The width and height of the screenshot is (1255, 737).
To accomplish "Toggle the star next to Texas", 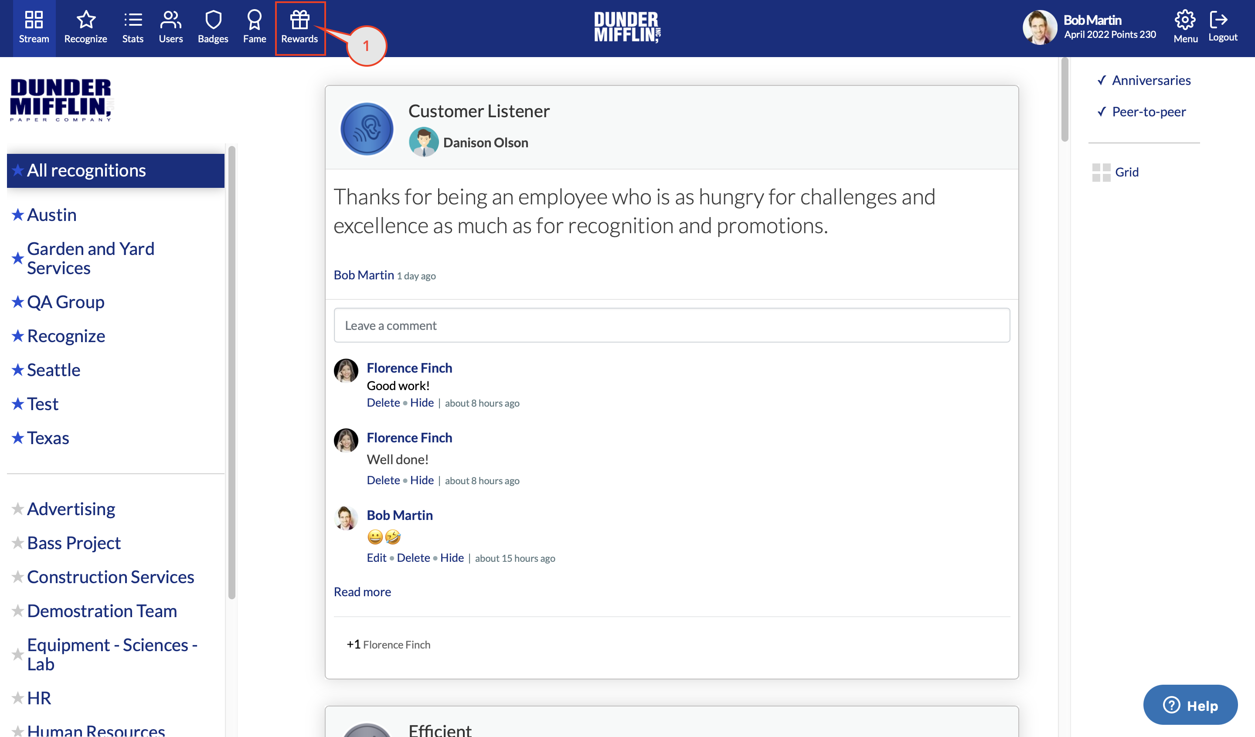I will [18, 438].
